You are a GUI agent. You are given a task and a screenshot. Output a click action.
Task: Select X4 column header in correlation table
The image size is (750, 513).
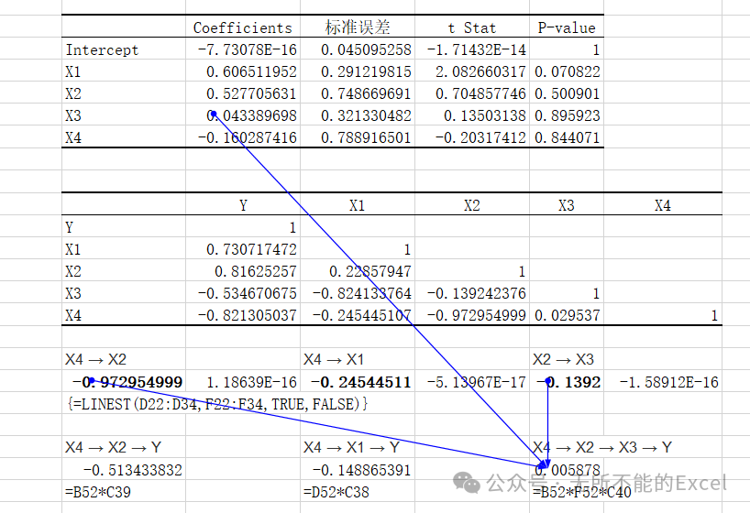663,205
